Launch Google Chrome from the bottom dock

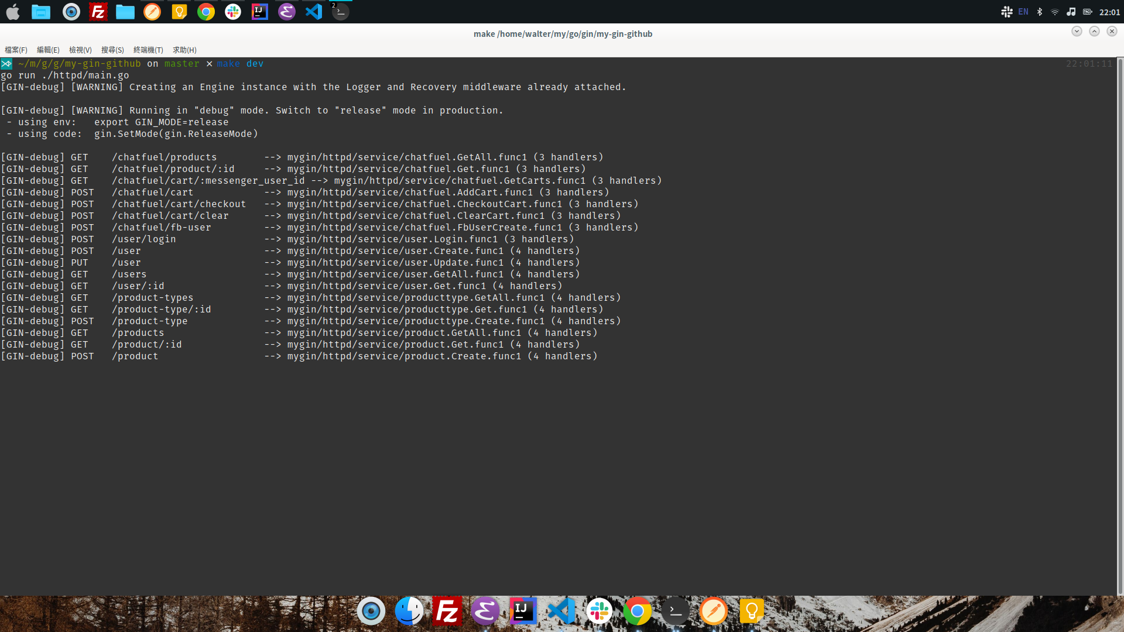click(x=638, y=612)
